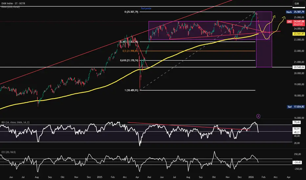Click the 25.000,00 price axis label
306x180 pixels.
point(299,17)
